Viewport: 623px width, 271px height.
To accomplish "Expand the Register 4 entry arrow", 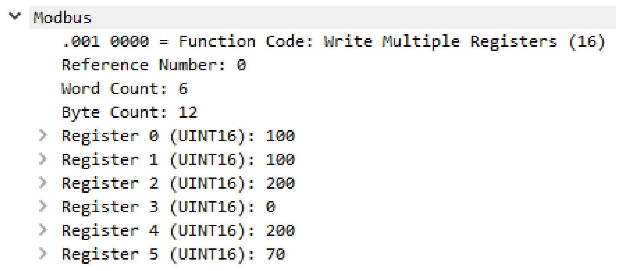I will [x=43, y=230].
